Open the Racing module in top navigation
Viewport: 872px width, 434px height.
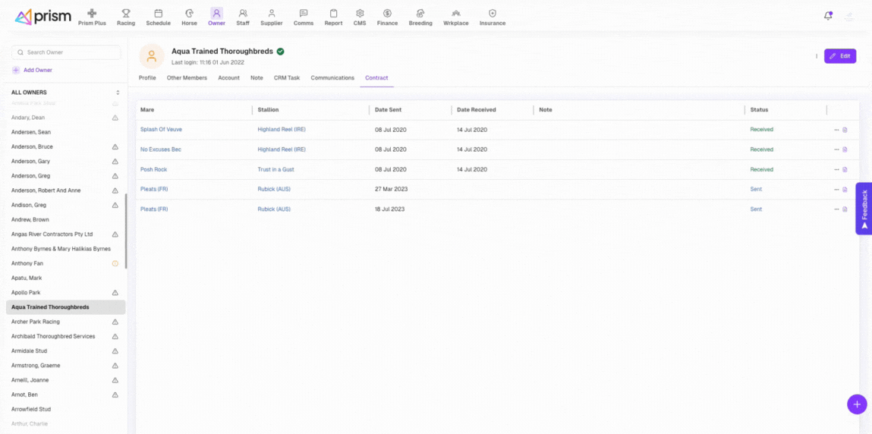[x=126, y=17]
